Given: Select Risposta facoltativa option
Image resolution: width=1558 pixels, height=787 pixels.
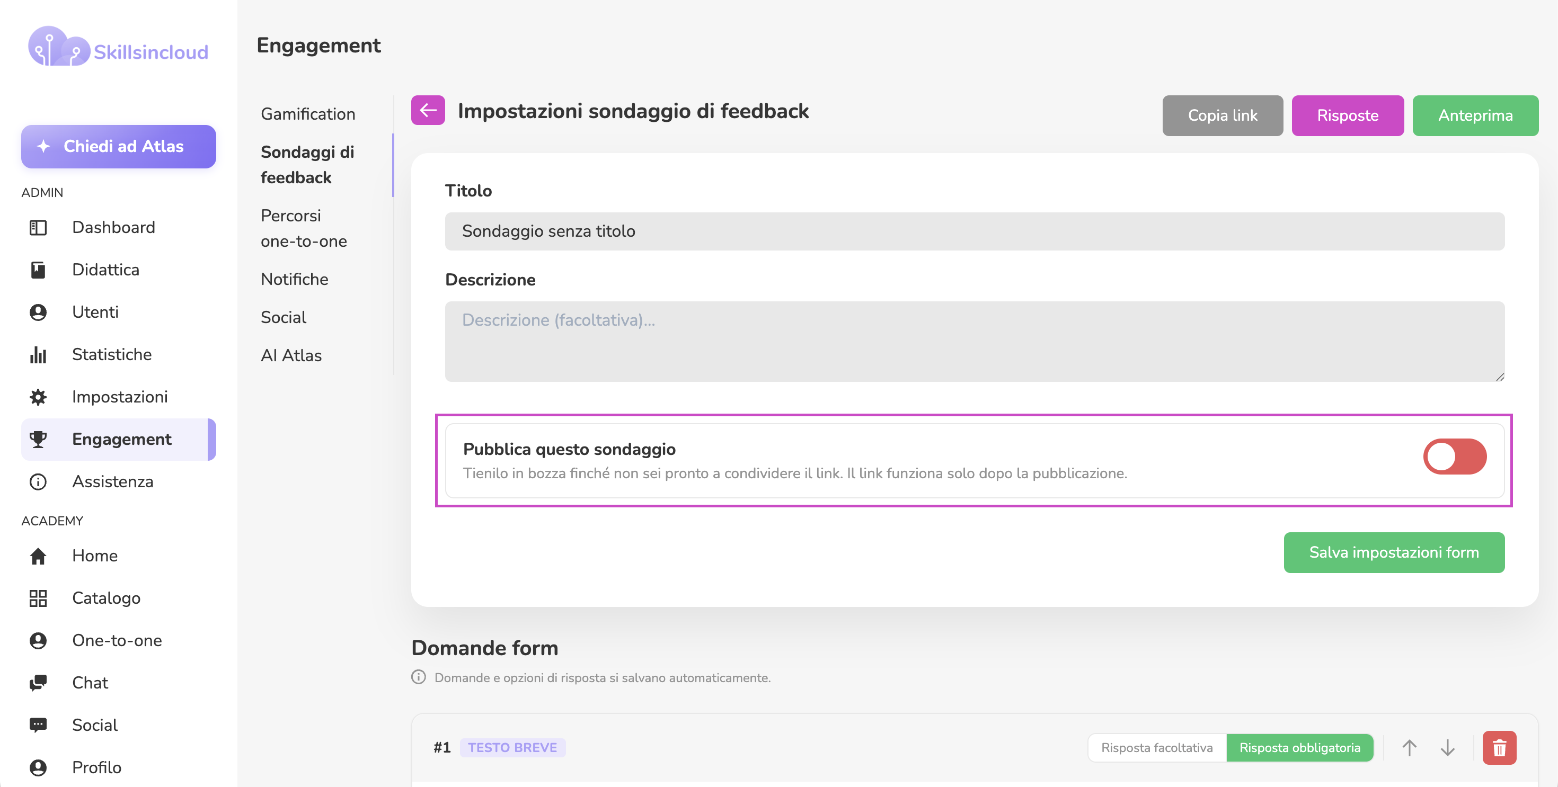Looking at the screenshot, I should point(1156,748).
